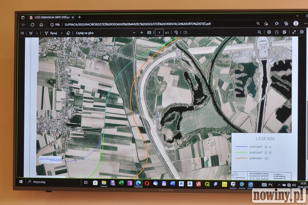308x205 pixels.
Task: Open browser Collections
Action: pyautogui.click(x=286, y=24)
